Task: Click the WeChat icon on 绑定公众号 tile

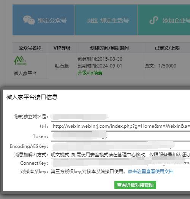Action: [x=29, y=20]
